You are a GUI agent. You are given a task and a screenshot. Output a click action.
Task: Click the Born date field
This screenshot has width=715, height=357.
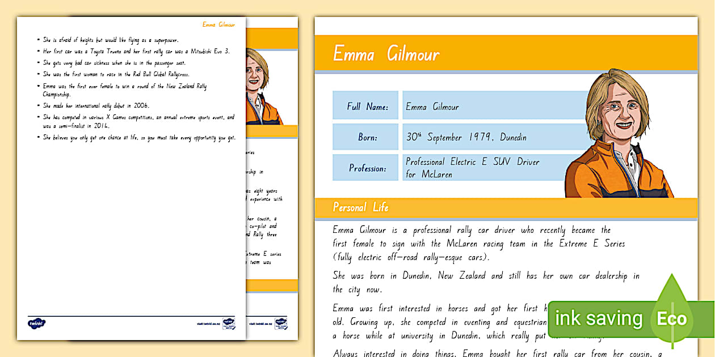pyautogui.click(x=465, y=137)
